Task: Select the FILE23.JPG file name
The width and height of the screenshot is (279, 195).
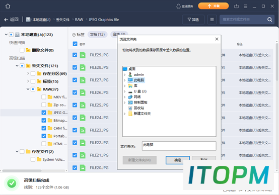Action: coord(99,130)
